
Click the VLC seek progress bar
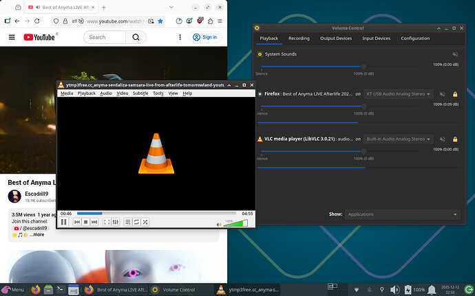click(x=156, y=213)
